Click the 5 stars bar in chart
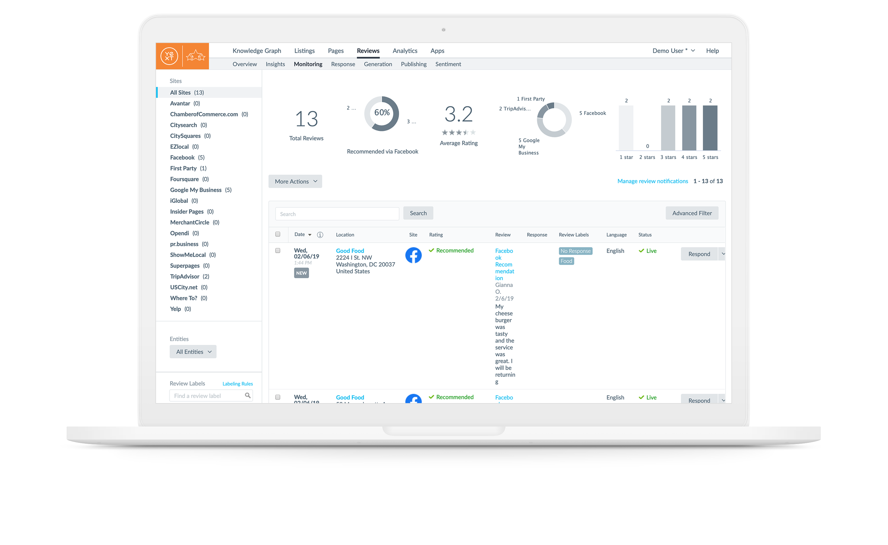 click(x=710, y=128)
